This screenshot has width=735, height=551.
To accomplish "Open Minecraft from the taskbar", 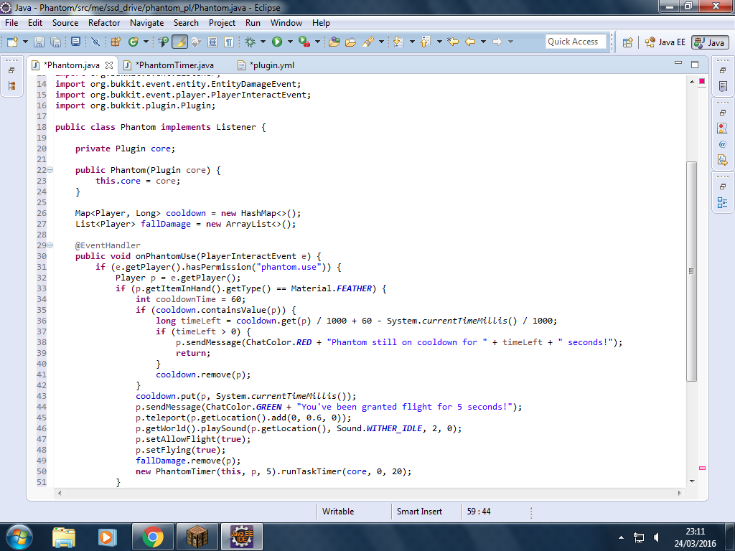I will click(x=197, y=537).
